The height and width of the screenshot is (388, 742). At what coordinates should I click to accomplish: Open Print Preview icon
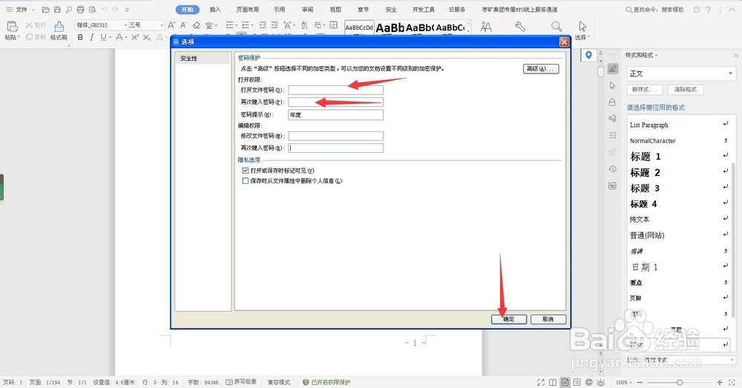[92, 10]
